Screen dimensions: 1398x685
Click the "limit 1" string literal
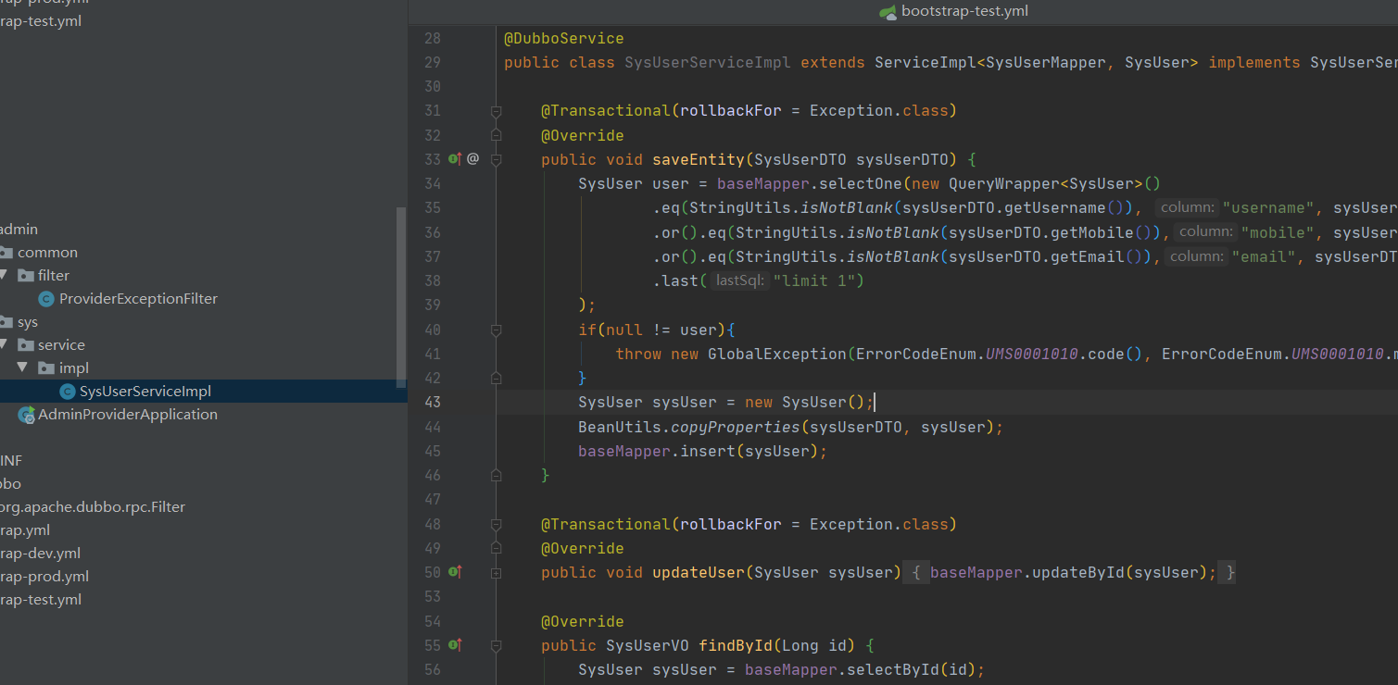tap(814, 280)
